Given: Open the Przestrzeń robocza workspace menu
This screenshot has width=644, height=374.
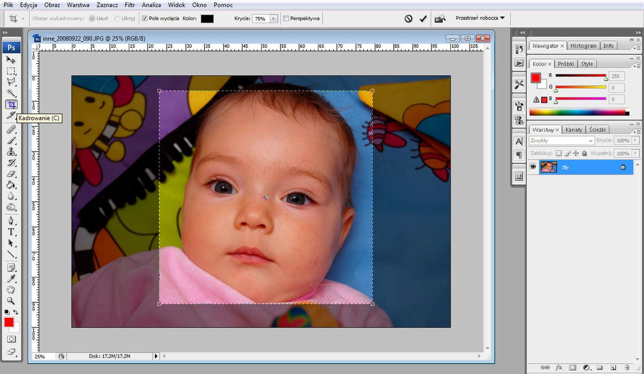Looking at the screenshot, I should tap(479, 18).
